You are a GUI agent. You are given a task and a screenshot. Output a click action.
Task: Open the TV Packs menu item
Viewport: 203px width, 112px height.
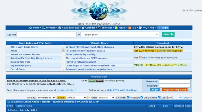point(50,28)
